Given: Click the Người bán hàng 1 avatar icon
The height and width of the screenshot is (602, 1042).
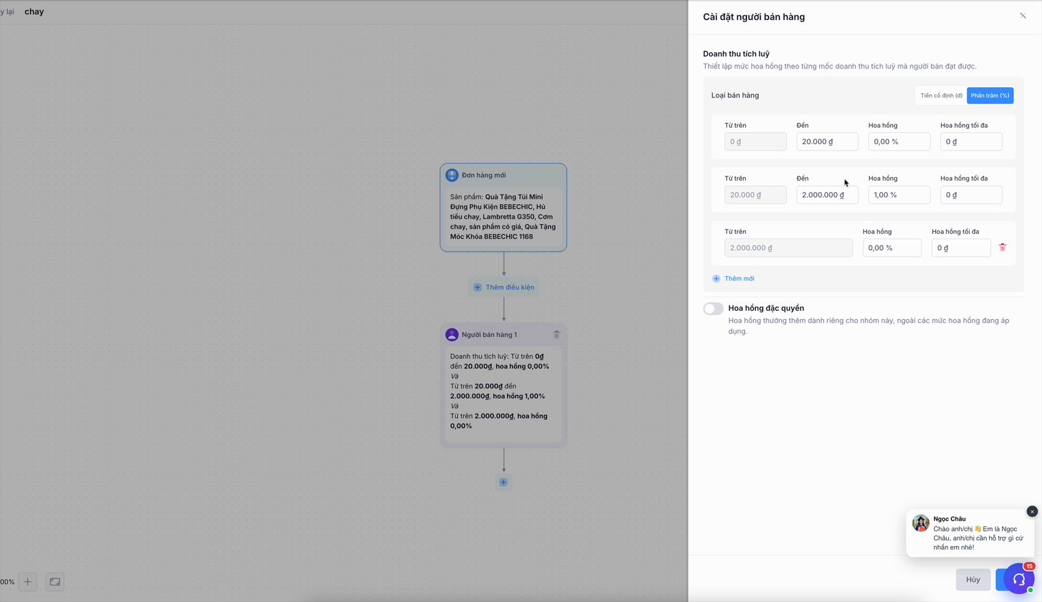Looking at the screenshot, I should coord(452,335).
